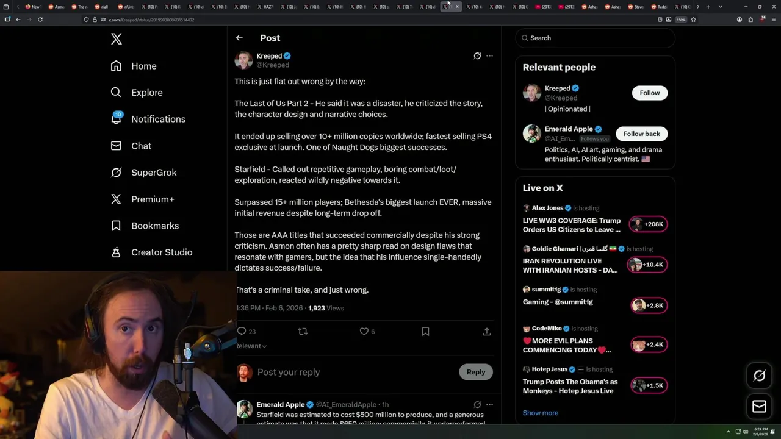The width and height of the screenshot is (781, 439).
Task: Close the active X browser tab
Action: [x=457, y=7]
